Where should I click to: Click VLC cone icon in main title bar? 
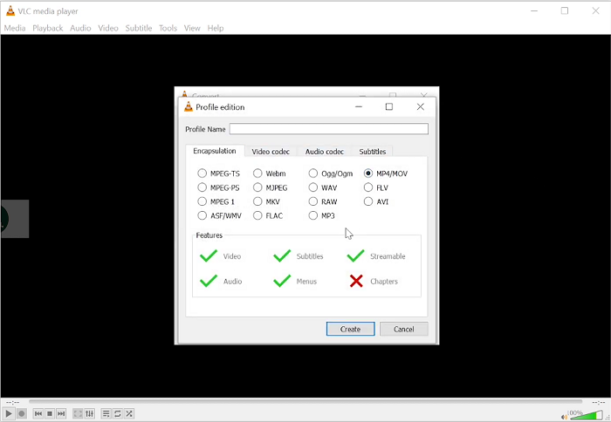10,11
